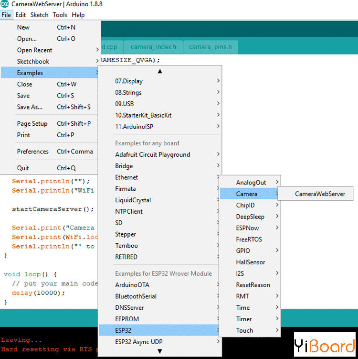Open the Ethernet examples entry
Screen dimensions: 358x359
[x=159, y=177]
